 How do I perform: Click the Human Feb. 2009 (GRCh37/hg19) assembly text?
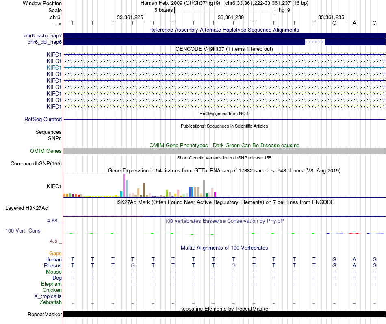point(180,3)
